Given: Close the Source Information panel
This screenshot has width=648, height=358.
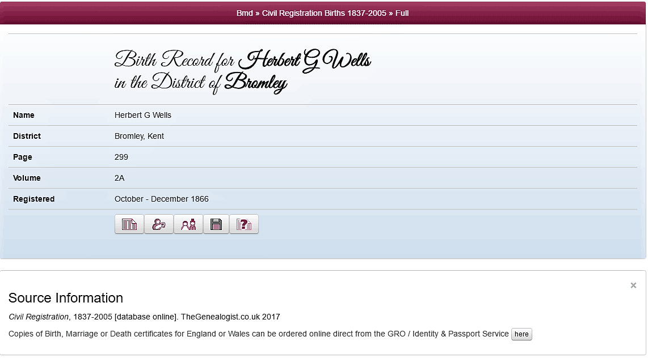Looking at the screenshot, I should tap(633, 285).
